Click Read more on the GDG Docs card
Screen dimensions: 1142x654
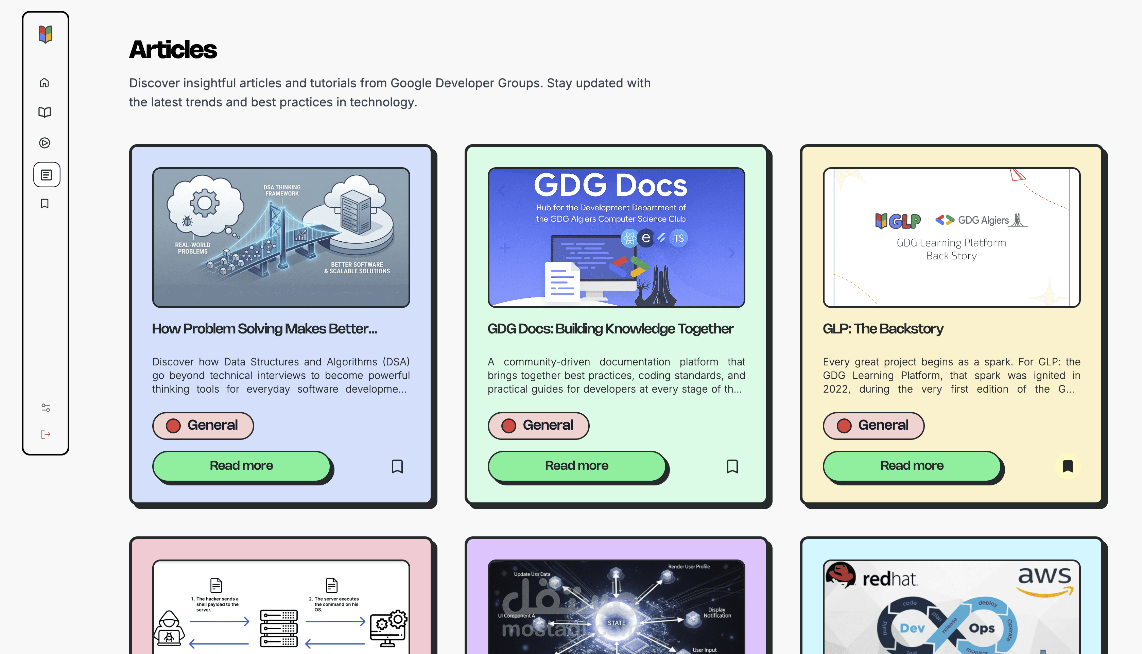(x=576, y=466)
